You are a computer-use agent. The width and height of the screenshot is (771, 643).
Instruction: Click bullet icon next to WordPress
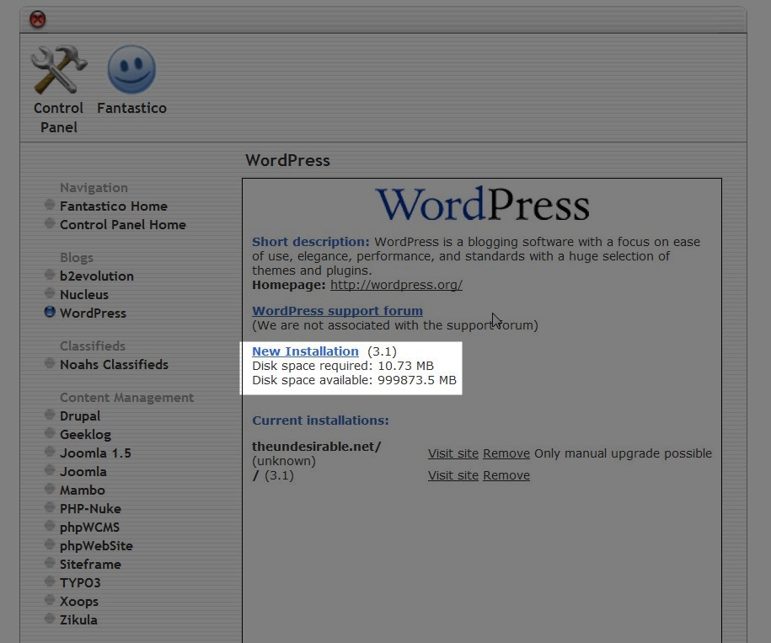coord(50,312)
